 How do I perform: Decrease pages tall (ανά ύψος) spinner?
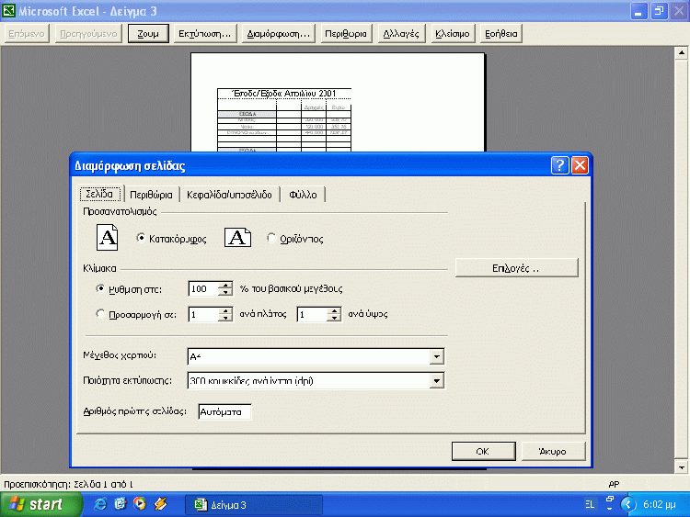click(x=335, y=318)
